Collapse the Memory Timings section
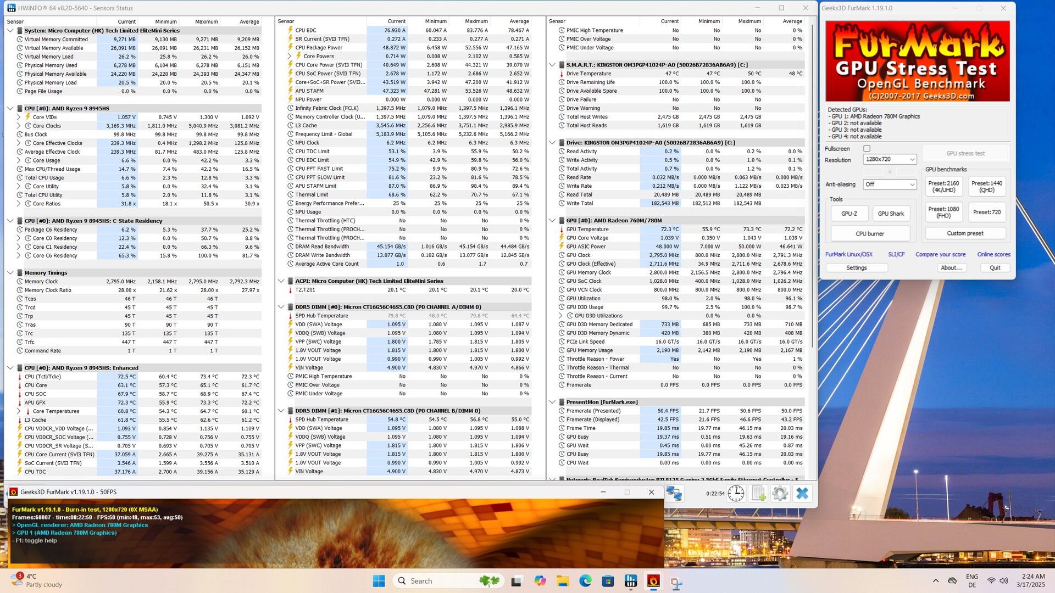Screen dimensions: 1055x593 [10, 272]
